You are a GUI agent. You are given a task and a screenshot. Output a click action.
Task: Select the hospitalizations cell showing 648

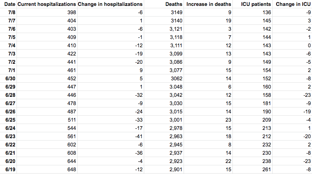click(x=71, y=170)
